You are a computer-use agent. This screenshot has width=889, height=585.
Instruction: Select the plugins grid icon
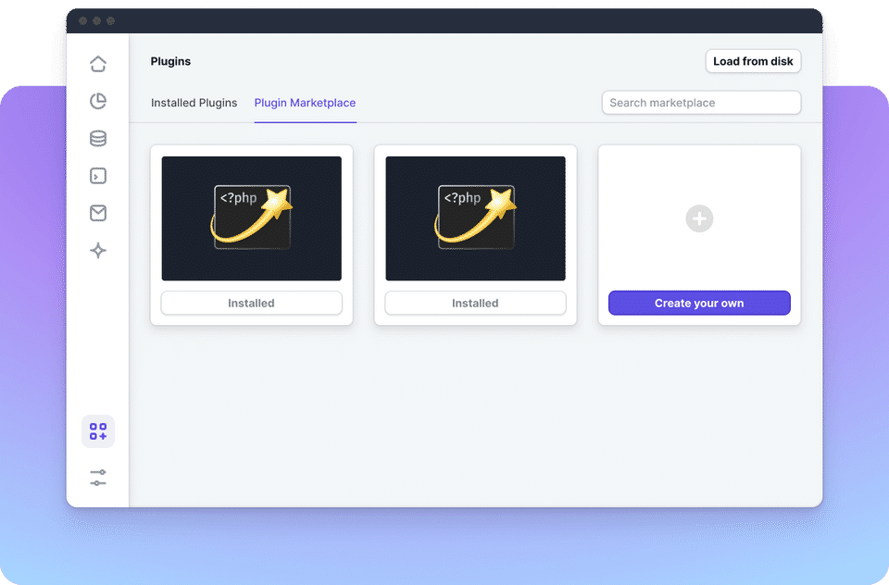(x=98, y=431)
